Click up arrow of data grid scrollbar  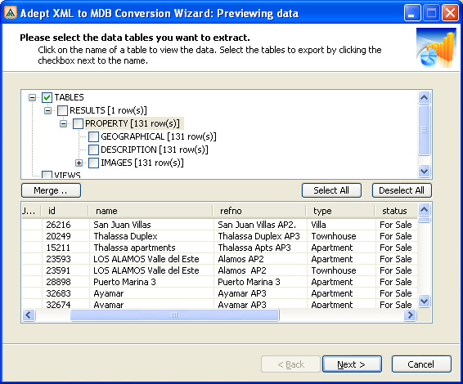click(x=425, y=210)
